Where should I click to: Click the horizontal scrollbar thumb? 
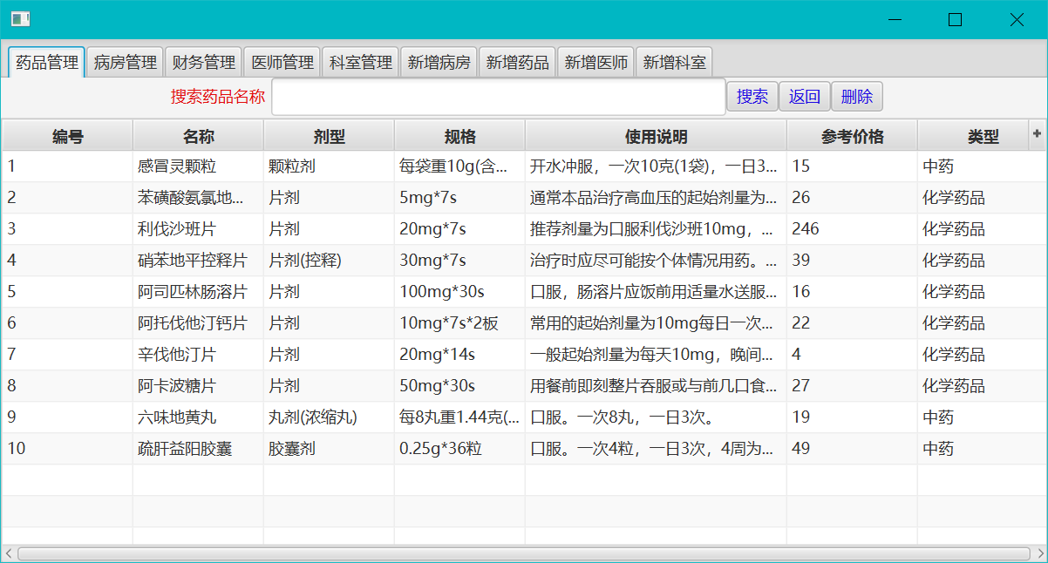[x=523, y=553]
